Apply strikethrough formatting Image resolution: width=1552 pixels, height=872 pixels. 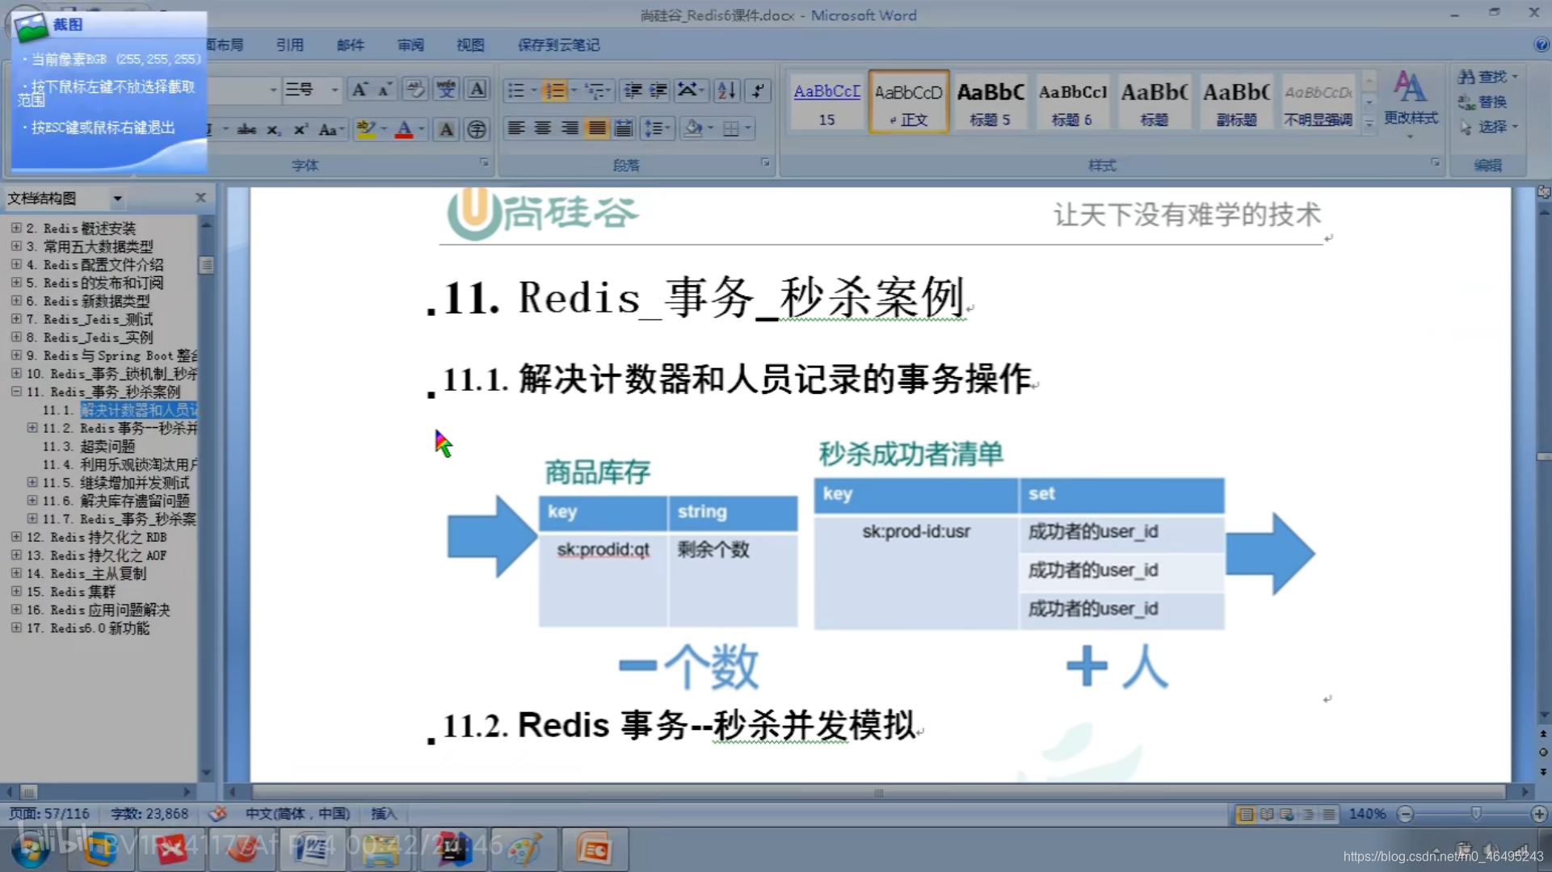pos(247,129)
